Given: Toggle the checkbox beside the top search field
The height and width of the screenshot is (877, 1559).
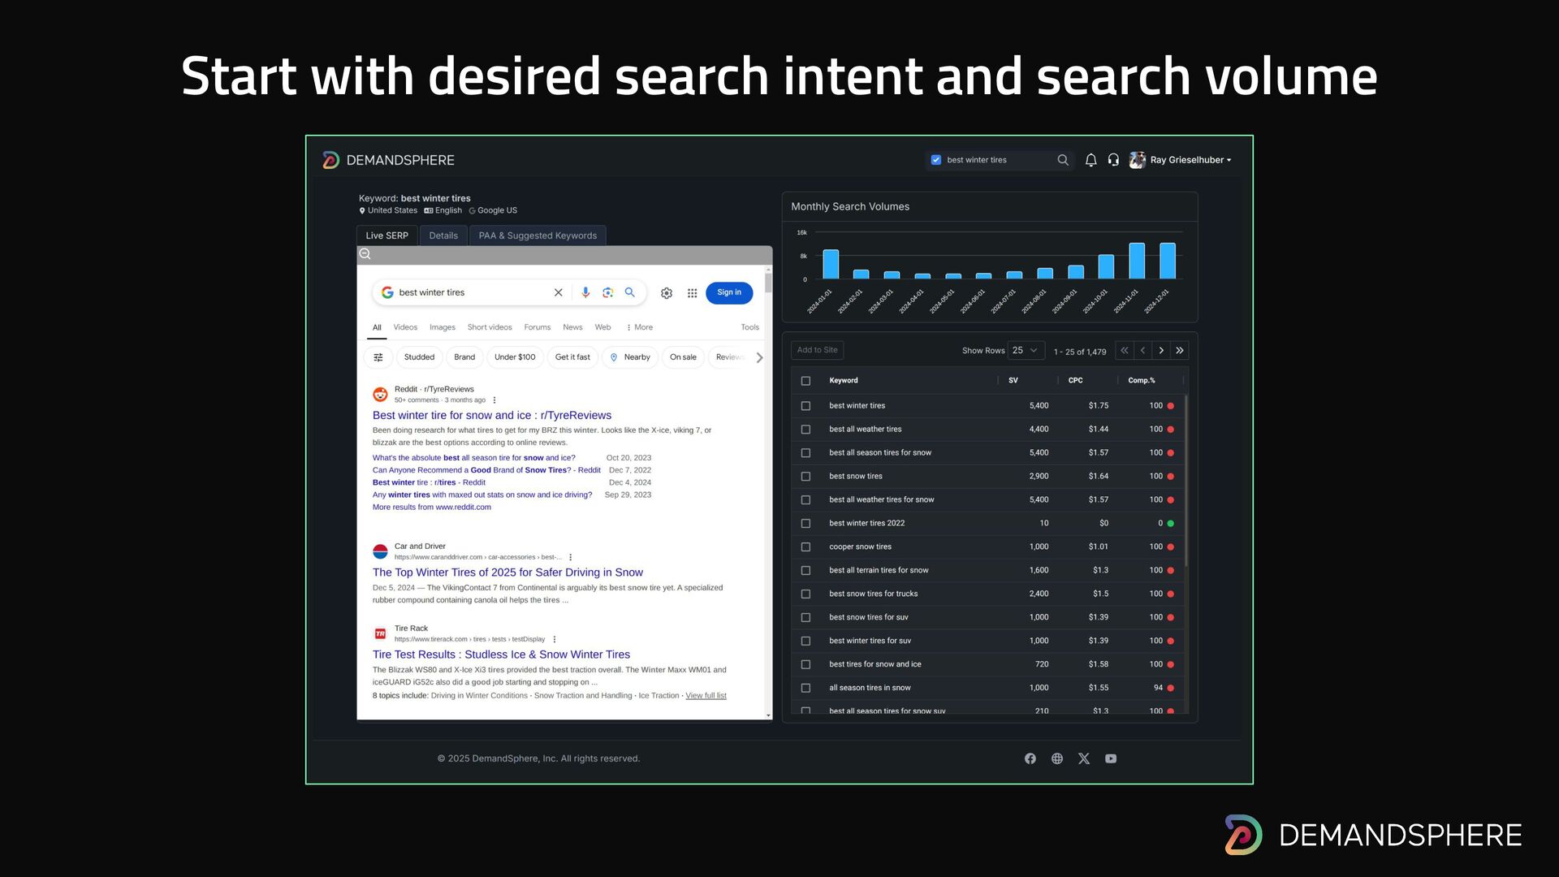Looking at the screenshot, I should click(935, 160).
